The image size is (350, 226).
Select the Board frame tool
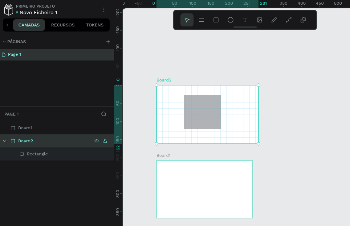tap(202, 20)
